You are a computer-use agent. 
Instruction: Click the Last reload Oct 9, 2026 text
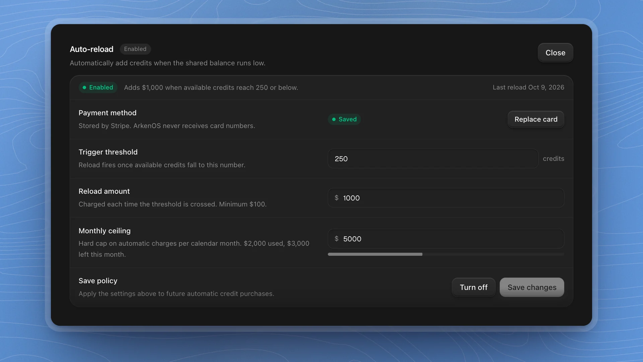tap(528, 87)
